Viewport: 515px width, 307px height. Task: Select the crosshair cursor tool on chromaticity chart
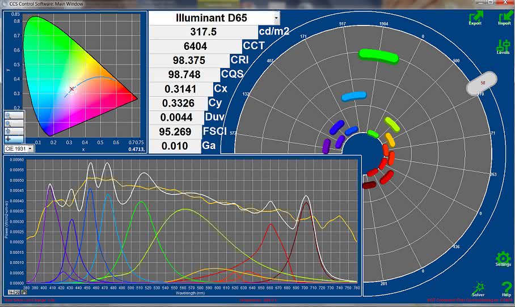point(14,139)
